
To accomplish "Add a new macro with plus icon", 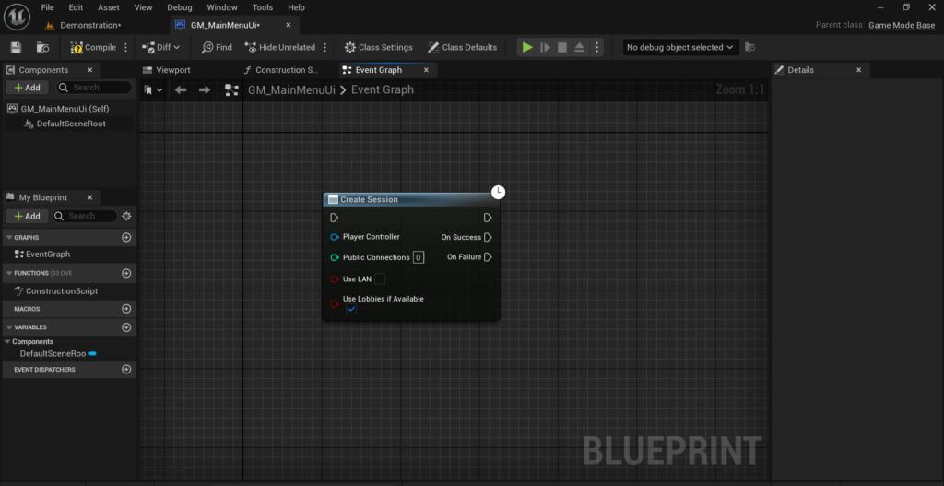I will click(126, 308).
